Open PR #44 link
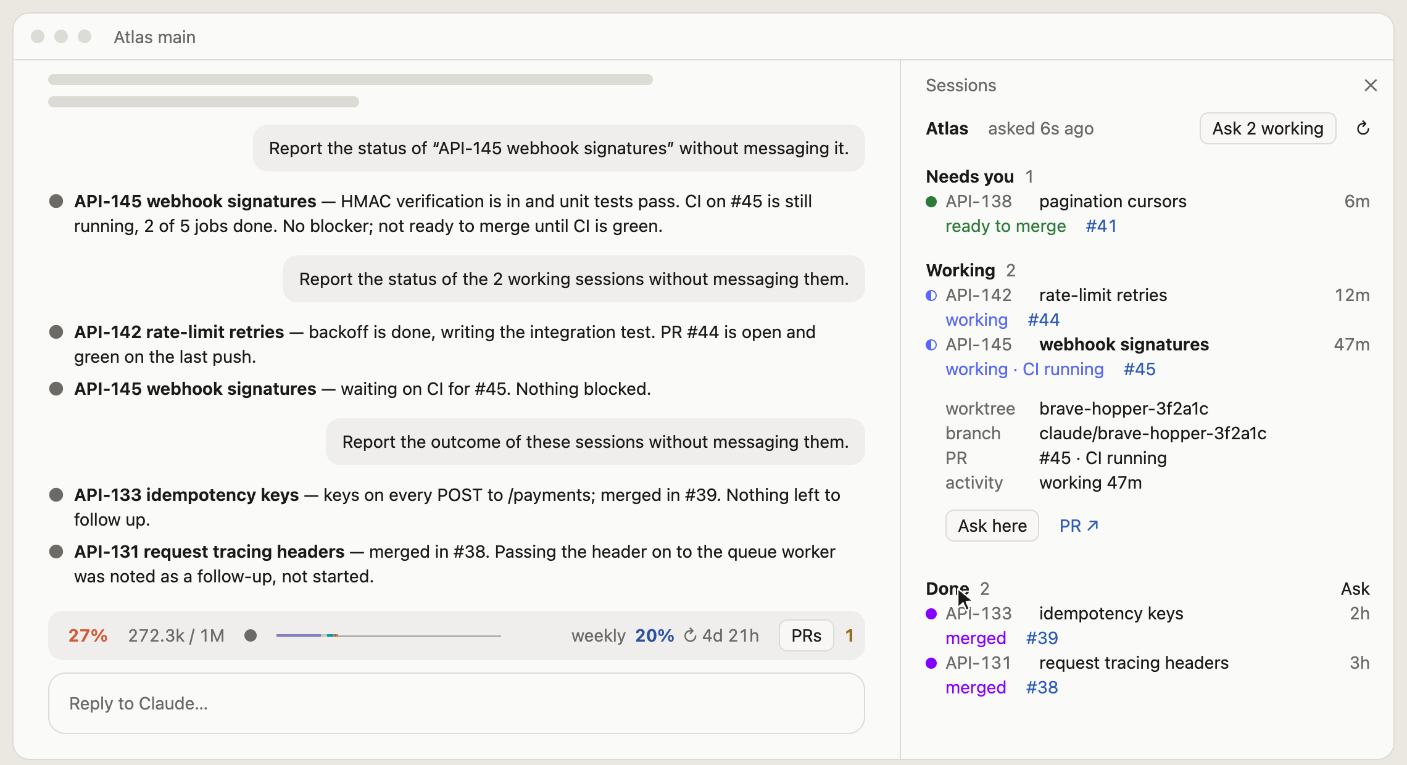This screenshot has height=765, width=1407. (x=1044, y=320)
